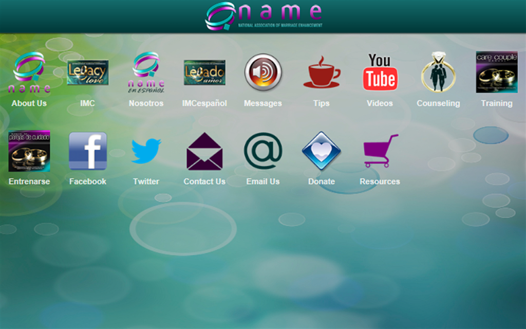Open the YouTube Videos icon
526x329 pixels.
(380, 72)
